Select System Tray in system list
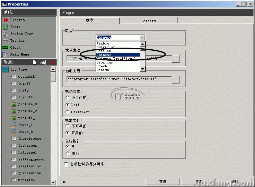This screenshot has height=187, width=255. [x=21, y=34]
